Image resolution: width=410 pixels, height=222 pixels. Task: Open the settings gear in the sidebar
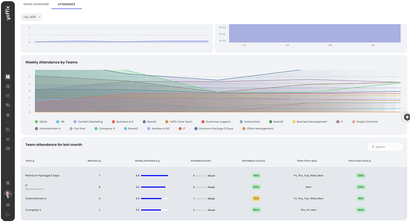(8, 205)
